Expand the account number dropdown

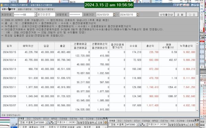[35, 14]
